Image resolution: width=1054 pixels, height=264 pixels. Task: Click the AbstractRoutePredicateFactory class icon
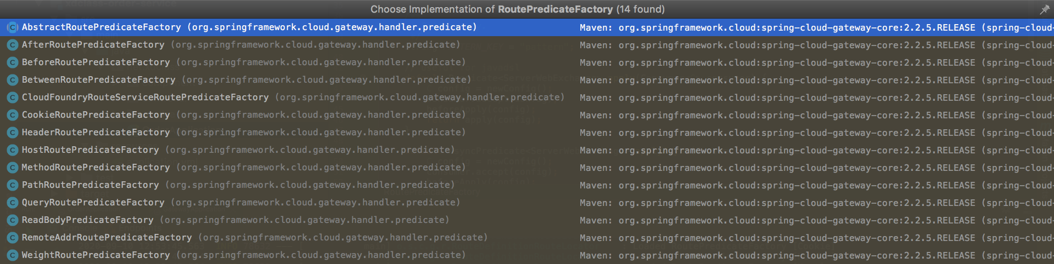[12, 27]
